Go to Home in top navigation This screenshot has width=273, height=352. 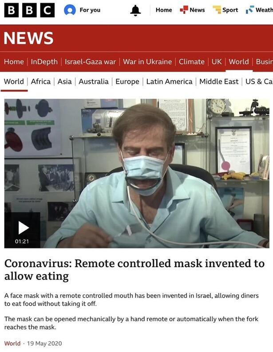coord(164,10)
